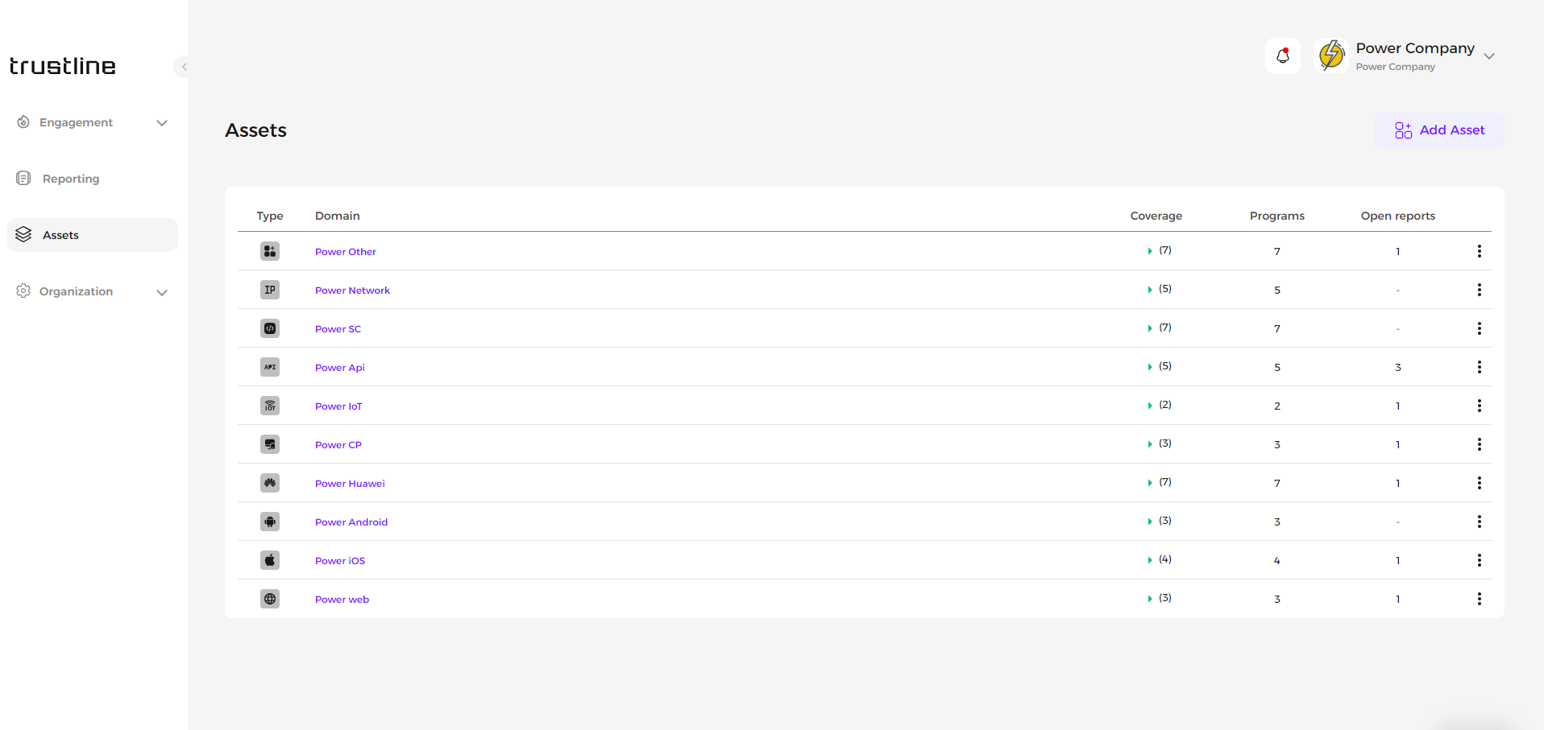The width and height of the screenshot is (1544, 730).
Task: Go to Reporting in the sidebar
Action: (x=71, y=179)
